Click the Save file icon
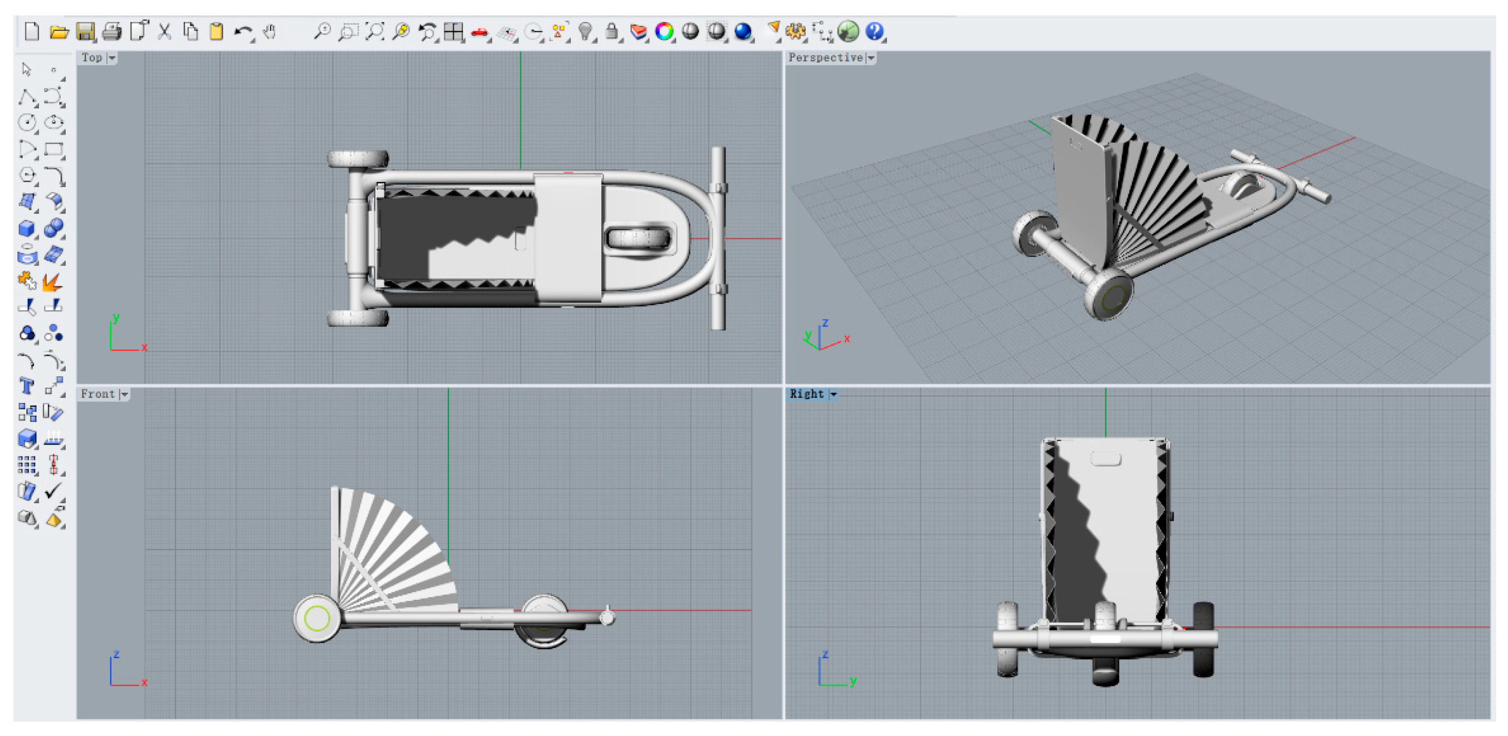This screenshot has height=736, width=1508. (x=85, y=32)
